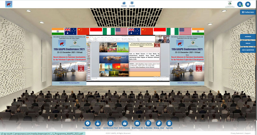This screenshot has height=135, width=257.
Task: Click the co-organizer foundation logo in header
Action: pos(230,4)
